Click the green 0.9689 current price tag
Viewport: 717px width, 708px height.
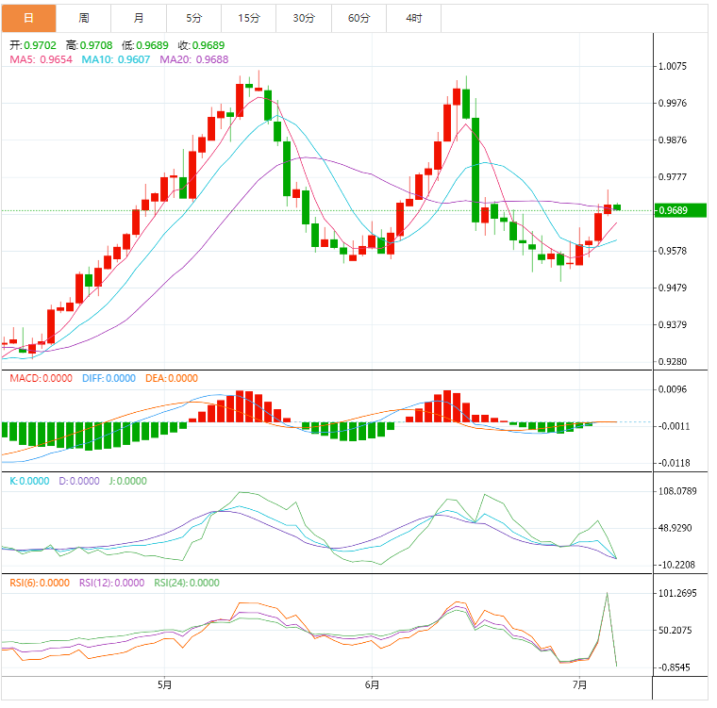pos(681,209)
